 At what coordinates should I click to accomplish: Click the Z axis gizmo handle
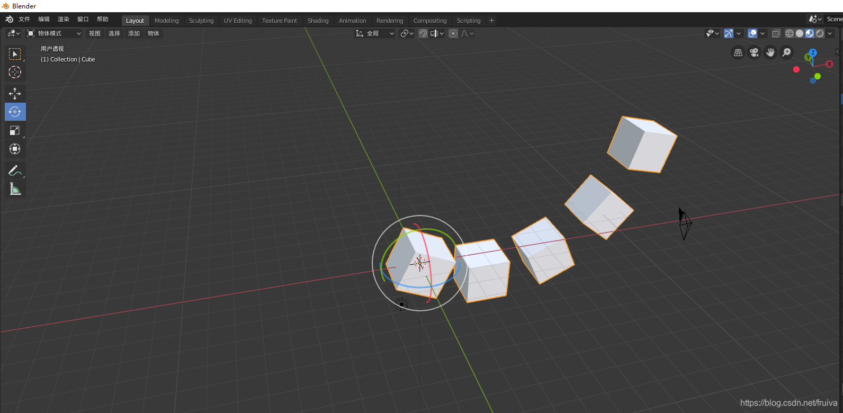coord(813,53)
